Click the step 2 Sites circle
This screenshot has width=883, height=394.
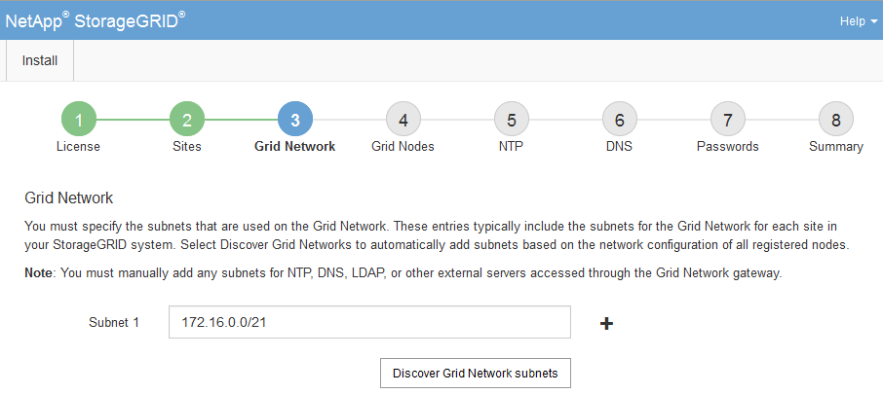[x=186, y=120]
